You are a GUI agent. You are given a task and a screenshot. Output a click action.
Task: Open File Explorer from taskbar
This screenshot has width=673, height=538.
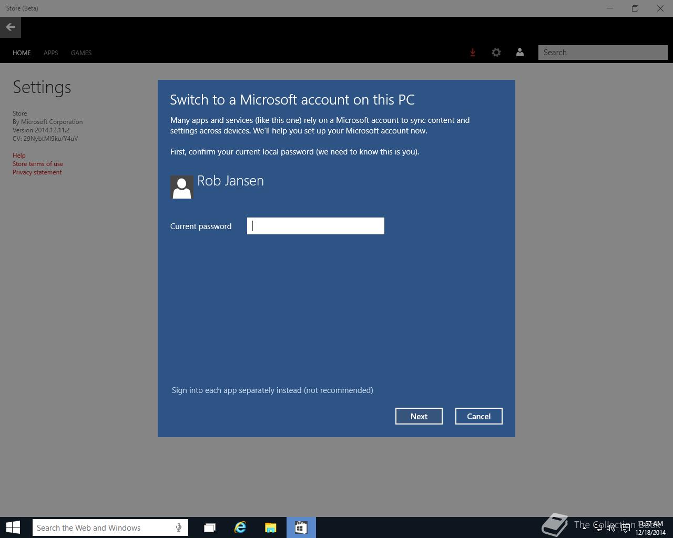(271, 527)
